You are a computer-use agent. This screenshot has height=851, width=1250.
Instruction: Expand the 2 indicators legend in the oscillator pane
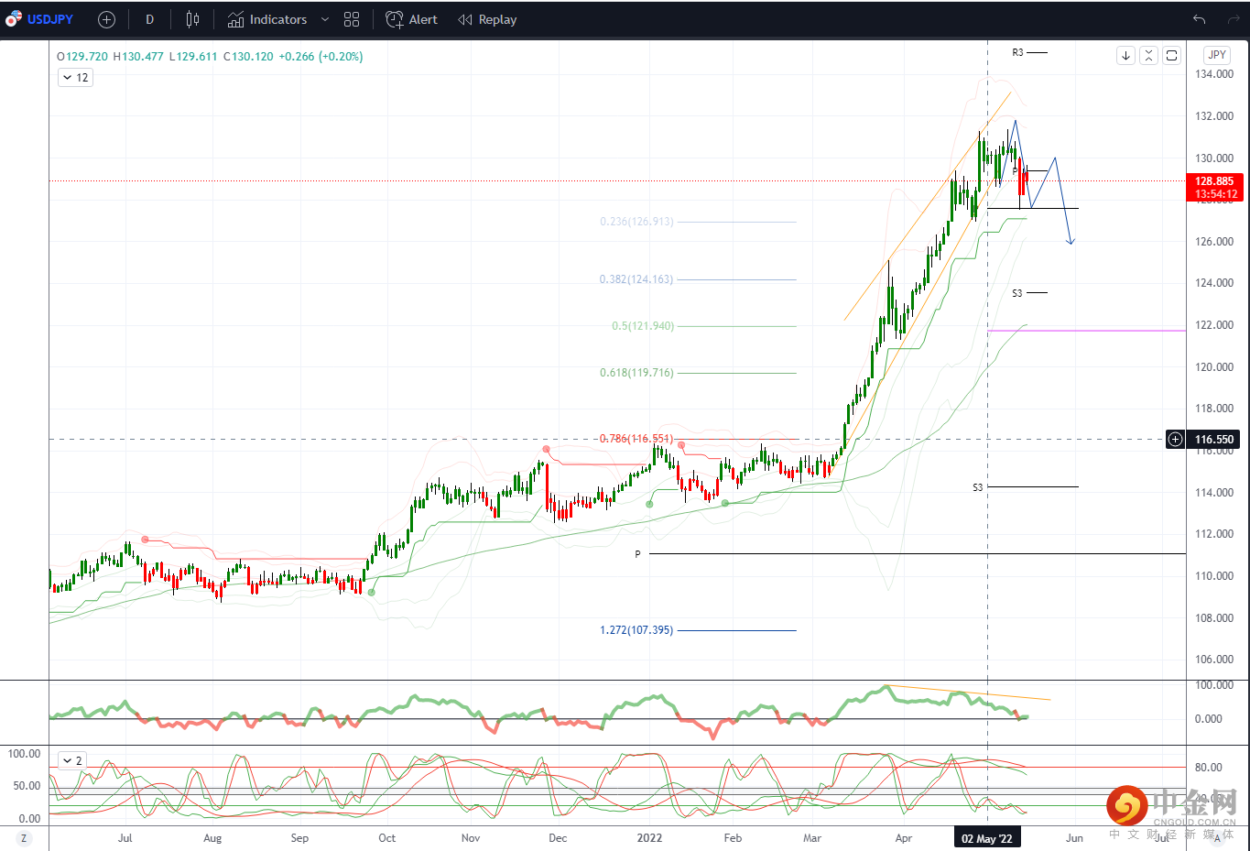click(x=71, y=760)
